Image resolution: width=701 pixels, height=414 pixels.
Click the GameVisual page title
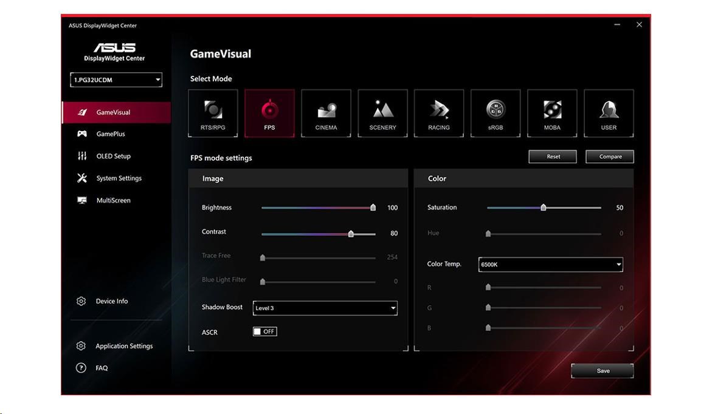click(x=221, y=54)
